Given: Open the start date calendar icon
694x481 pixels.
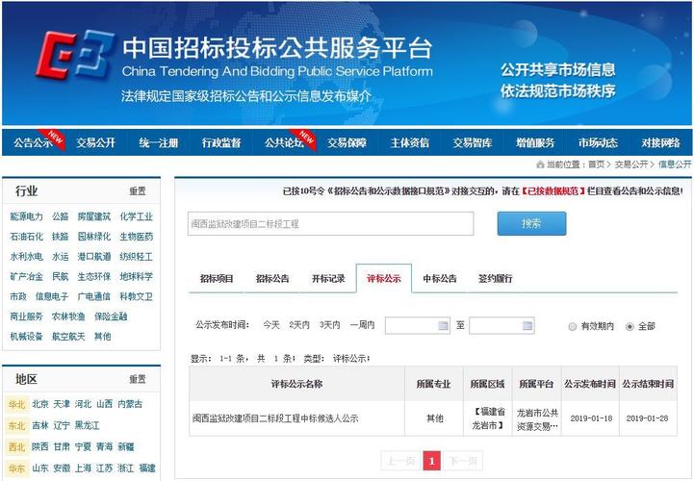Looking at the screenshot, I should [x=443, y=326].
